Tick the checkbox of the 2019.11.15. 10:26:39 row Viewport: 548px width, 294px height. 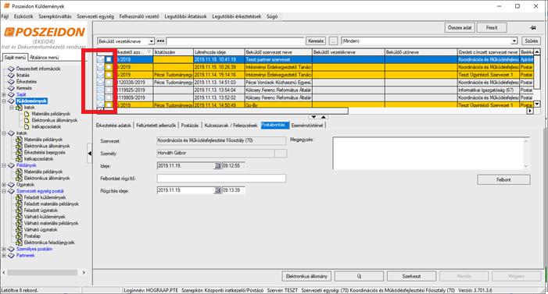[109, 67]
